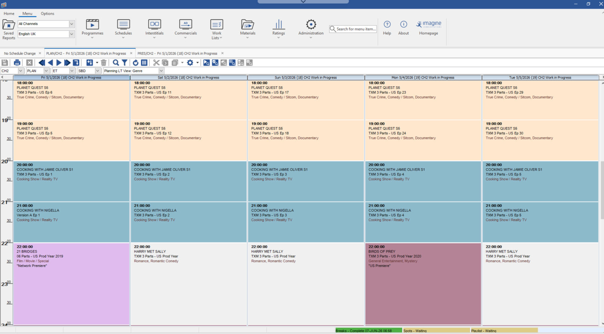Viewport: 604px width, 334px height.
Task: Go to previous day arrow
Action: point(50,63)
